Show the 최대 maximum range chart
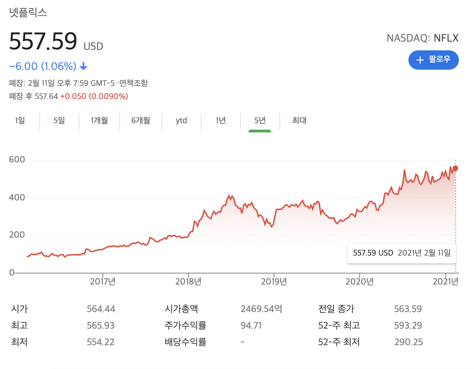This screenshot has width=474, height=369. (299, 120)
